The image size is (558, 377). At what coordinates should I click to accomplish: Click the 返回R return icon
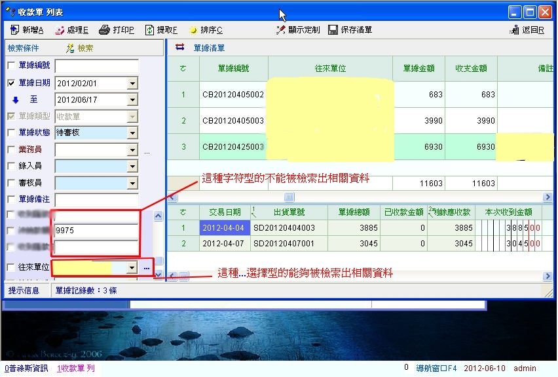514,30
